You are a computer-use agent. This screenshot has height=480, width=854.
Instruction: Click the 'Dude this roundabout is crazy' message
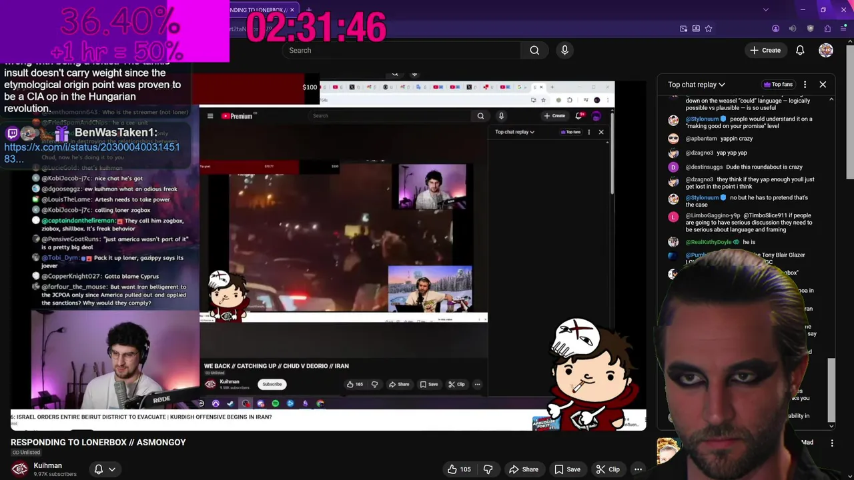coord(764,167)
